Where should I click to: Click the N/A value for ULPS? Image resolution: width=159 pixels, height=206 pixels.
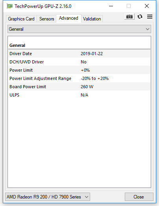coord(85,95)
